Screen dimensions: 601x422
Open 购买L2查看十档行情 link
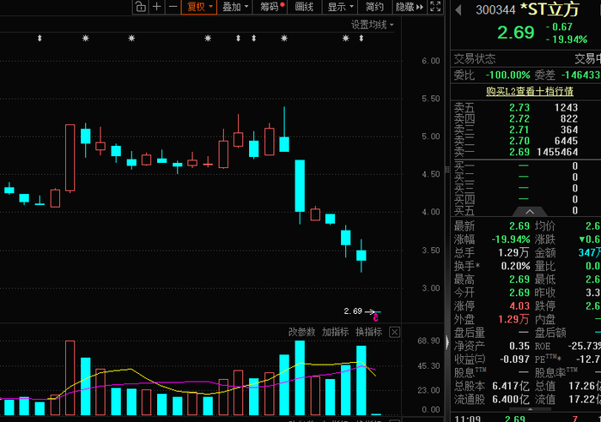click(530, 92)
